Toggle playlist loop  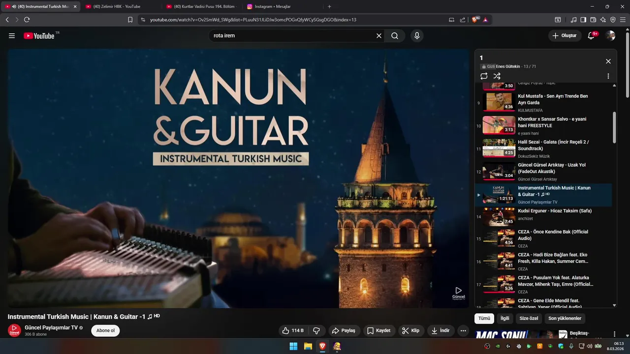coord(484,76)
